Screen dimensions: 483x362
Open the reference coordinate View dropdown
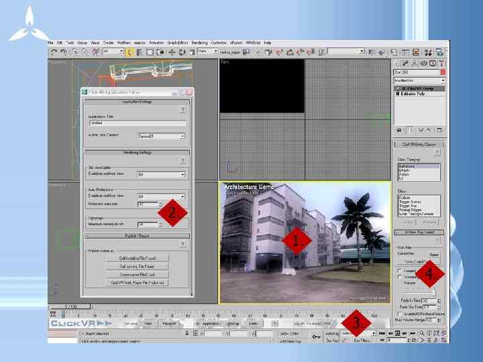click(x=207, y=51)
